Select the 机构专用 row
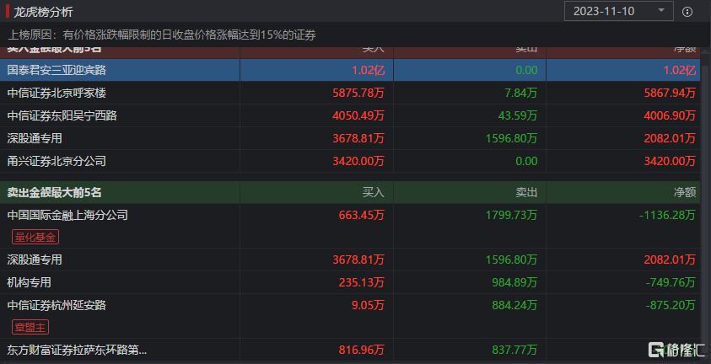Image resolution: width=711 pixels, height=364 pixels. pos(350,282)
